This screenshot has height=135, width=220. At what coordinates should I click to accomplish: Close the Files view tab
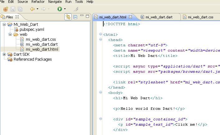click(x=17, y=17)
